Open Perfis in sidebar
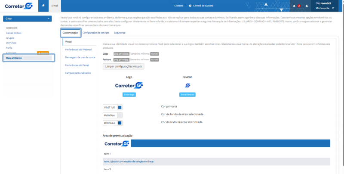The image size is (344, 174). (x=9, y=48)
